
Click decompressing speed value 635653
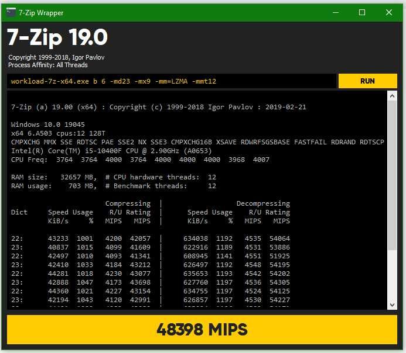(196, 274)
